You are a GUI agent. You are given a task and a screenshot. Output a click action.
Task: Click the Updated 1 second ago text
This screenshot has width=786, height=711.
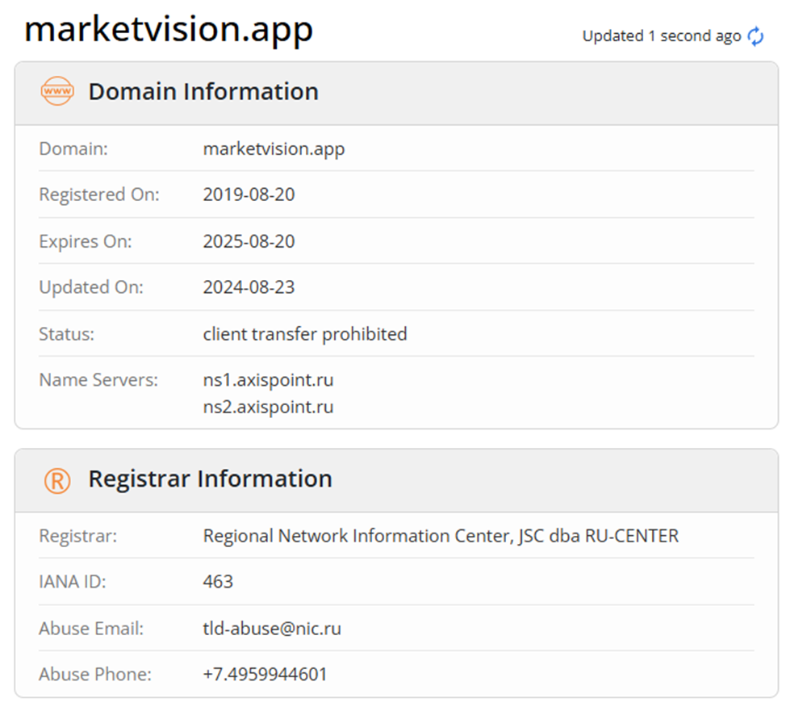pos(660,36)
